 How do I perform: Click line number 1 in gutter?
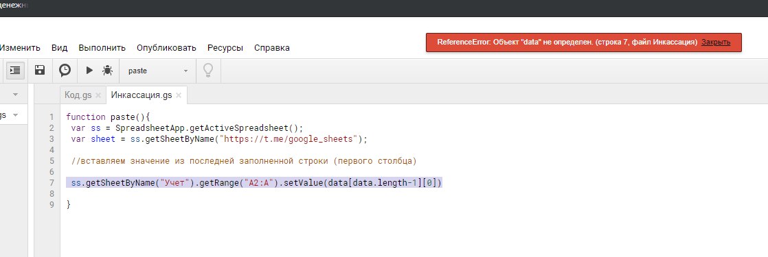(52, 117)
